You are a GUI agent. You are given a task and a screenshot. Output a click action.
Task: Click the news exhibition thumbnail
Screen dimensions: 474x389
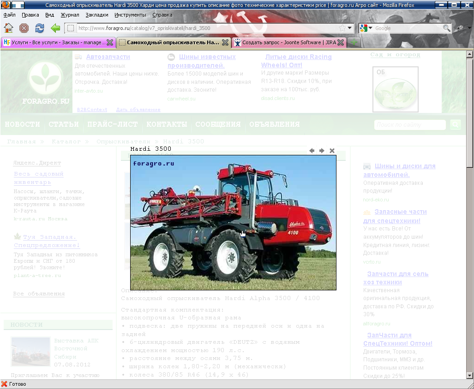tap(30, 352)
